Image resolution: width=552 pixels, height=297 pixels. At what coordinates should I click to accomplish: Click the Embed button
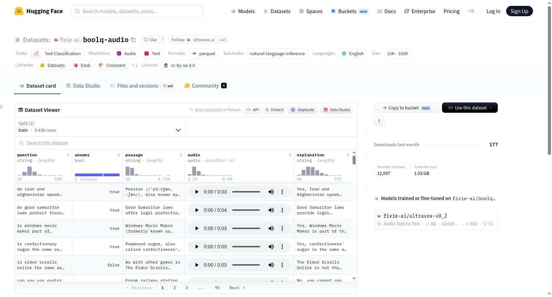[x=274, y=110]
